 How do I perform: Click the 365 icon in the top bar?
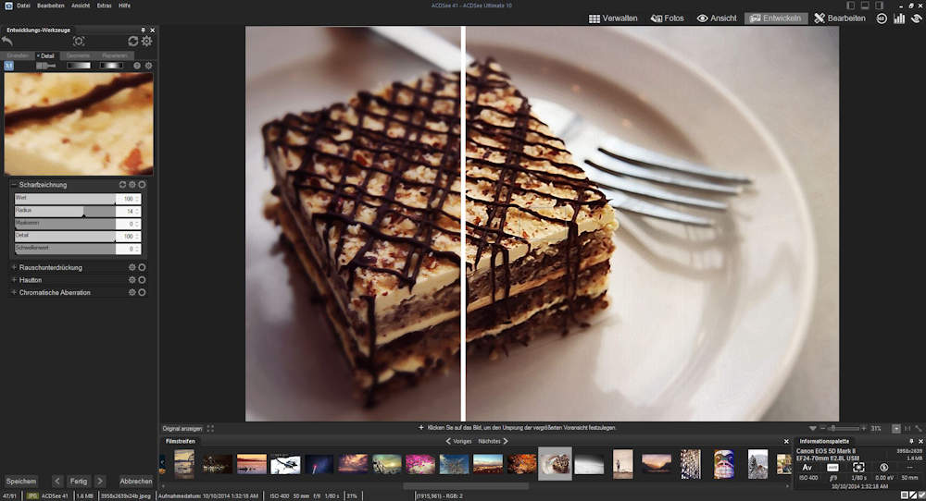882,18
